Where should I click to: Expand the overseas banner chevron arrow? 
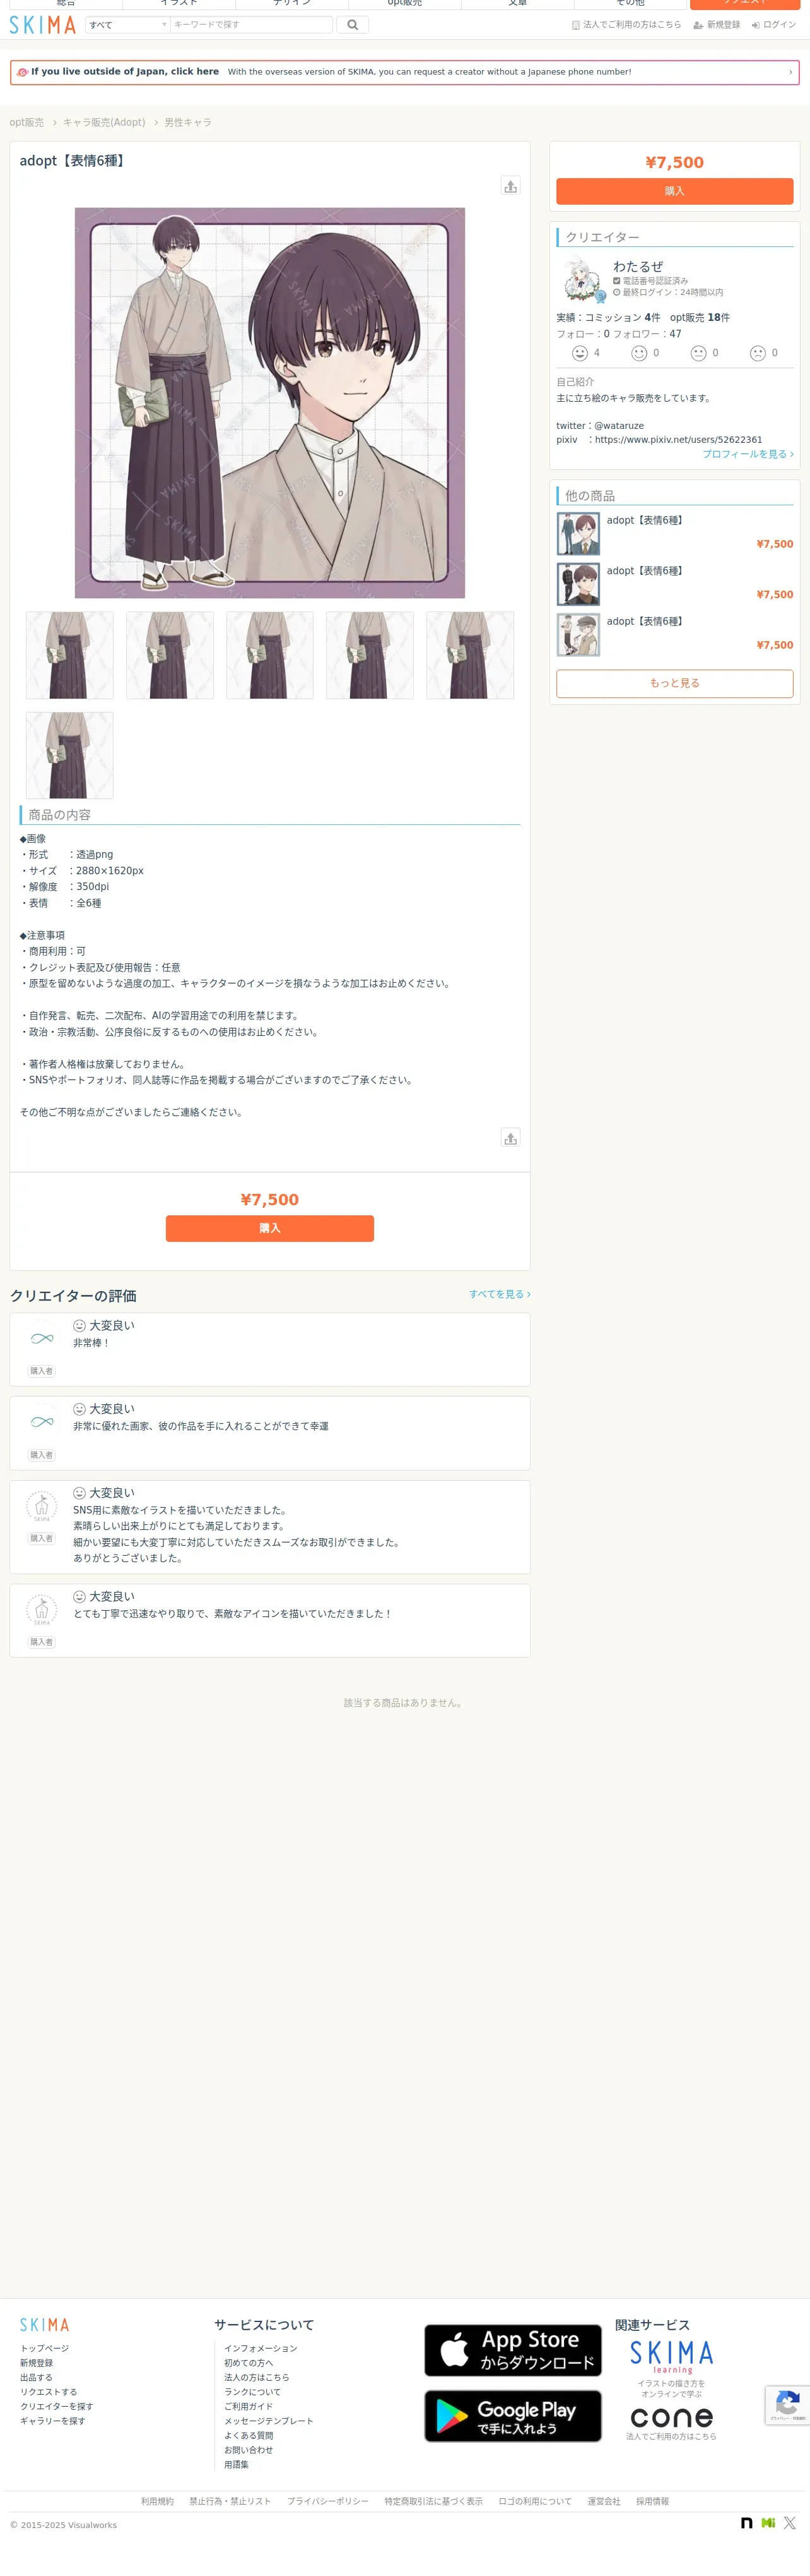[x=790, y=72]
